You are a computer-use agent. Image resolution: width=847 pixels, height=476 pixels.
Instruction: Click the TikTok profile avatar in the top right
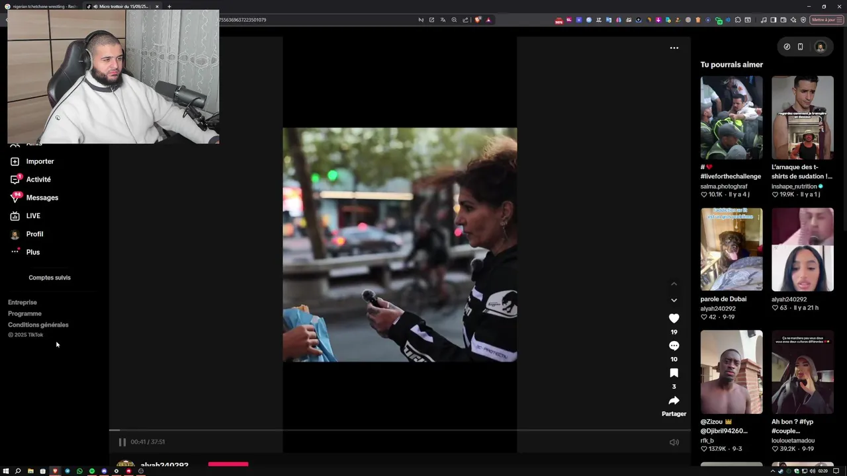[821, 47]
